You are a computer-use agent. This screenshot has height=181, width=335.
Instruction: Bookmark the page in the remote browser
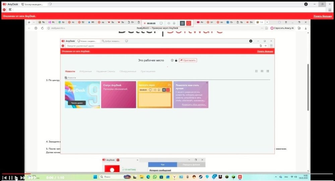(x=266, y=28)
